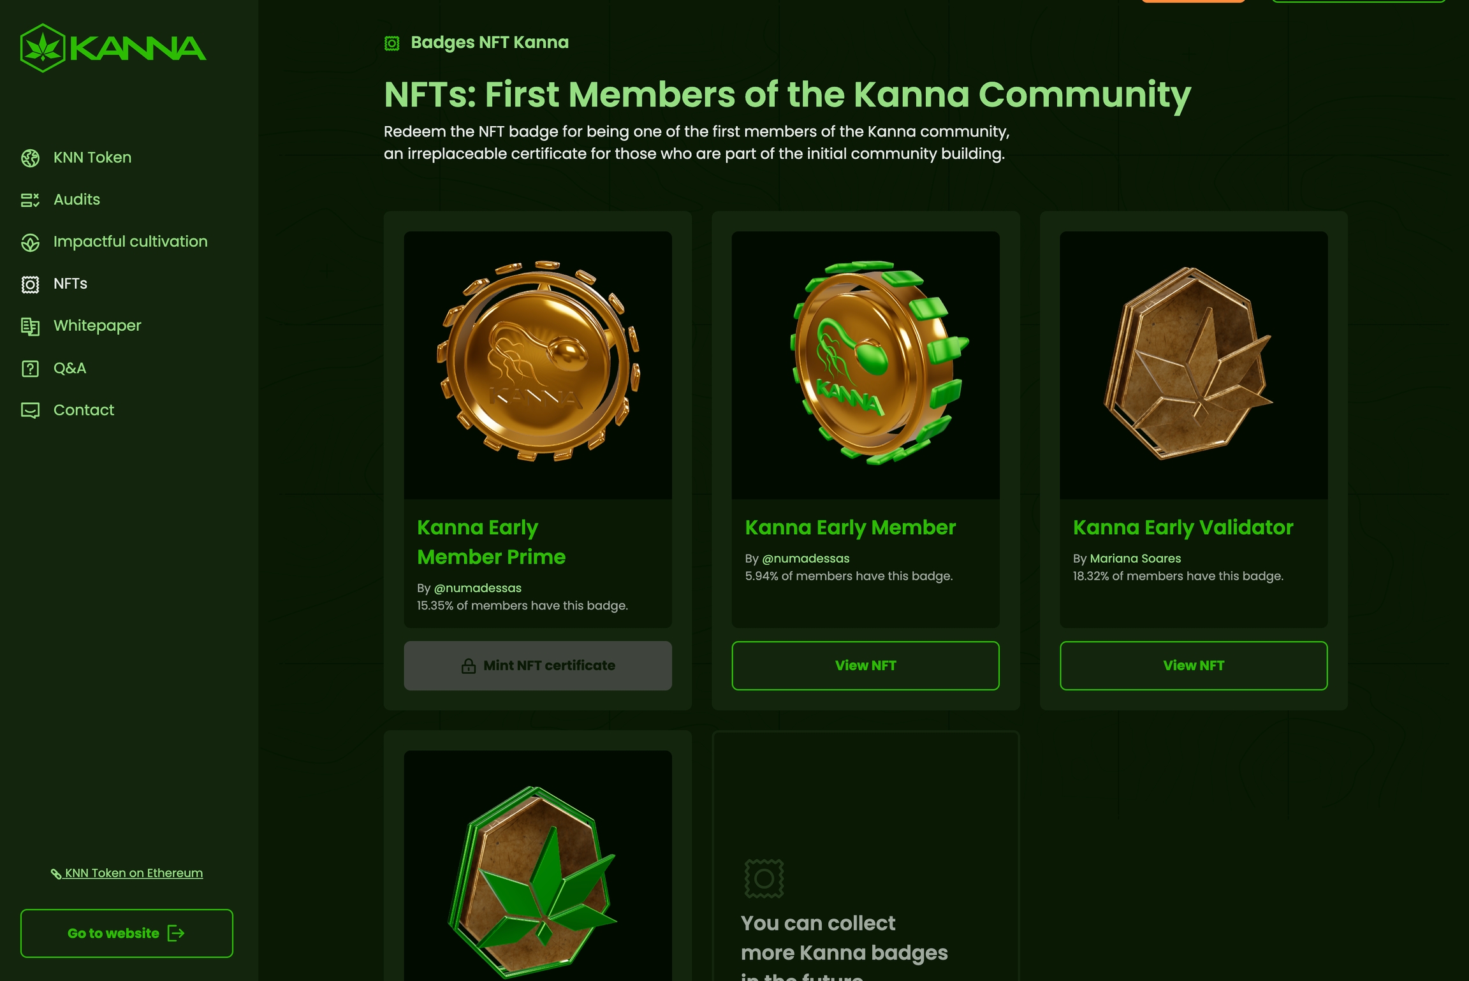Go to the Impactful cultivation section
The image size is (1469, 981).
click(x=130, y=242)
